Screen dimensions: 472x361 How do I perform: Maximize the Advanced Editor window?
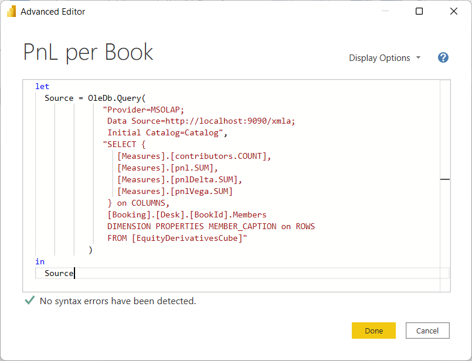pyautogui.click(x=419, y=12)
